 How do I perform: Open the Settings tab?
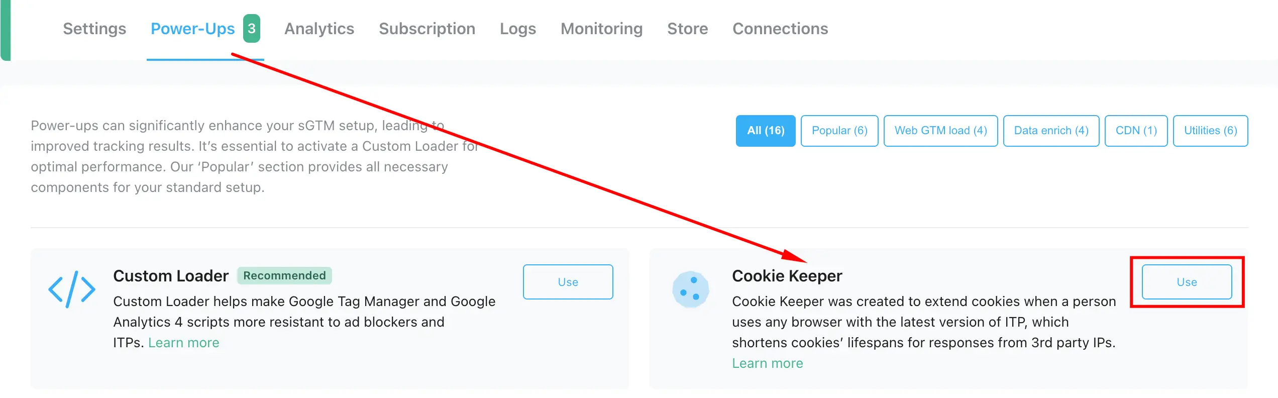click(x=94, y=29)
